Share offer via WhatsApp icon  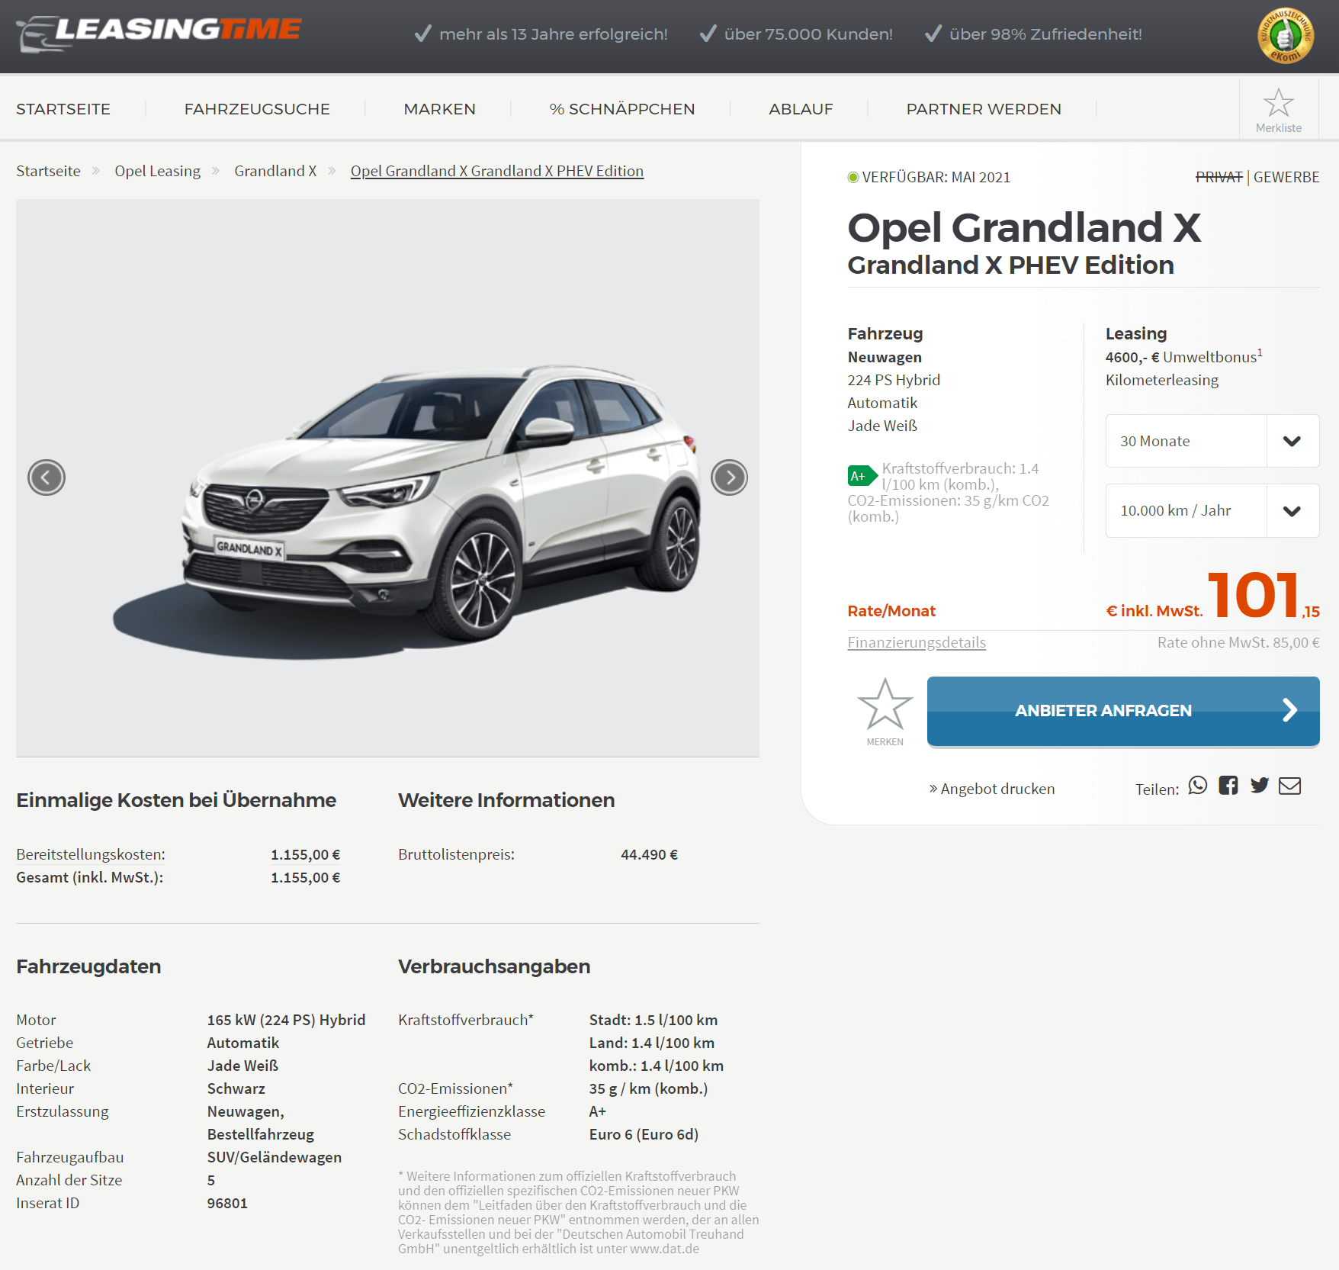pyautogui.click(x=1198, y=786)
